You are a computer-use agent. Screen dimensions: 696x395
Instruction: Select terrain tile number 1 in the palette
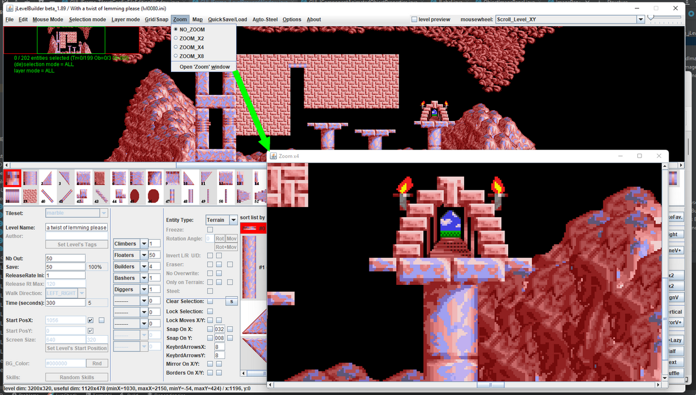(x=30, y=178)
